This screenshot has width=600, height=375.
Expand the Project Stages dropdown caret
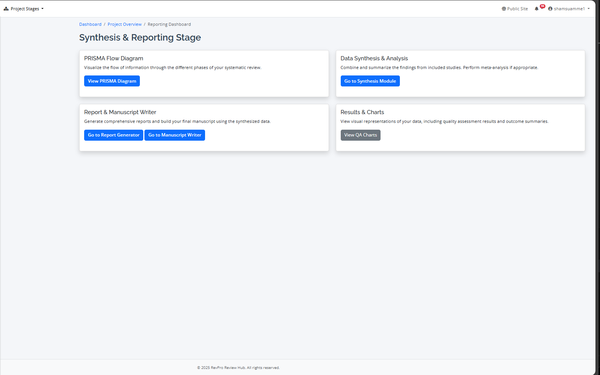(x=42, y=9)
